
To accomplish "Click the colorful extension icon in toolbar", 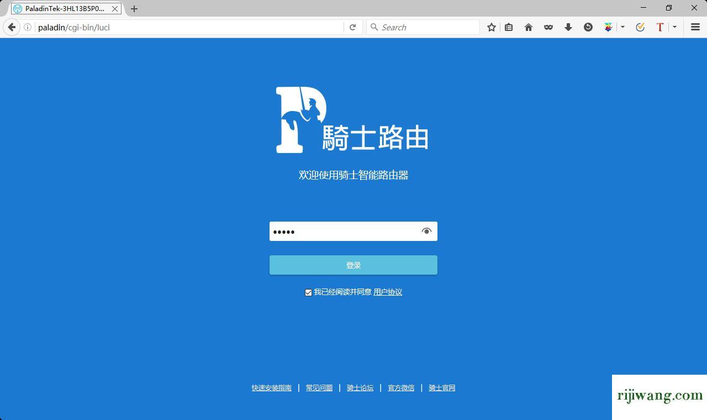I will point(608,27).
